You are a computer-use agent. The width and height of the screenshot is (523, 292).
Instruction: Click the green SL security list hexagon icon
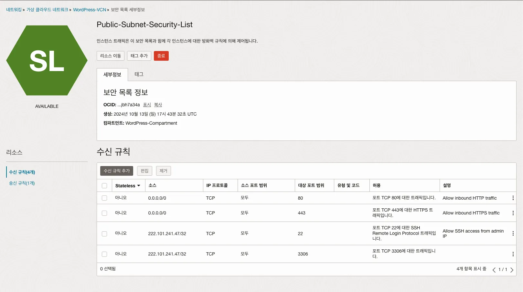coord(47,61)
